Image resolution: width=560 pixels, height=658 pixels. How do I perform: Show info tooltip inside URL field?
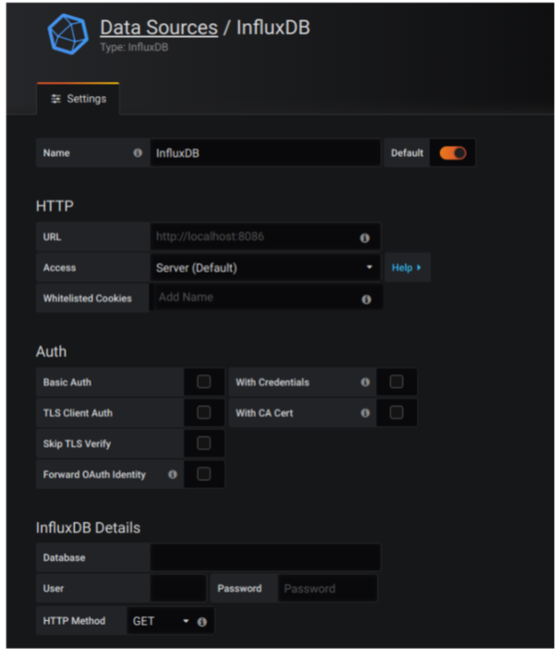pos(365,238)
